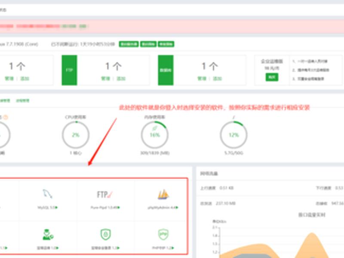This screenshot has height=258, width=344.
Task: Click the add link in the database card
Action: (217, 79)
